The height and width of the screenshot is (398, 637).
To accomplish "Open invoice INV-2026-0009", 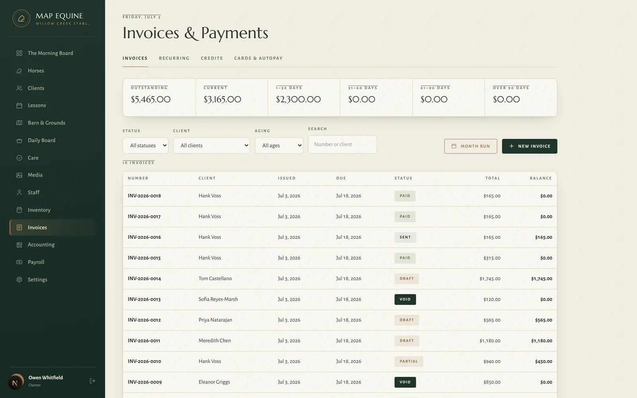I will tap(340, 382).
